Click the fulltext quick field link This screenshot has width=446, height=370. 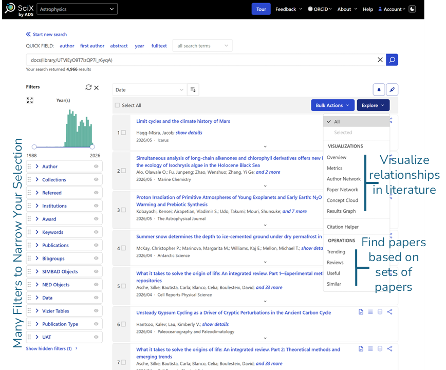159,46
